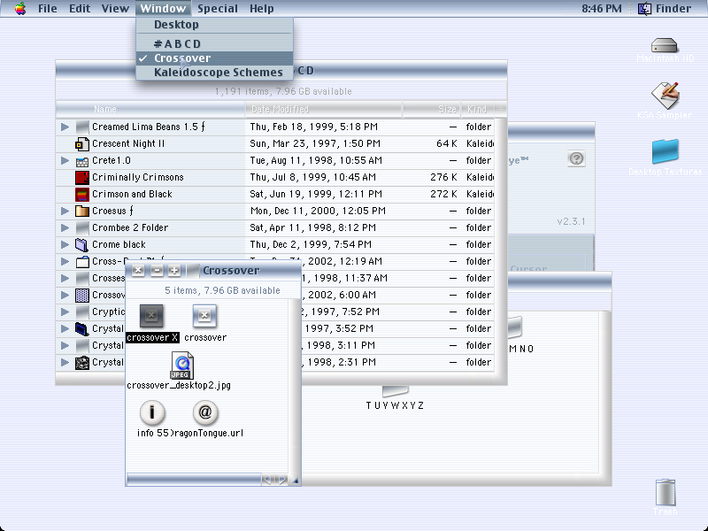Sort list by Name column
708x531 pixels.
(x=150, y=109)
